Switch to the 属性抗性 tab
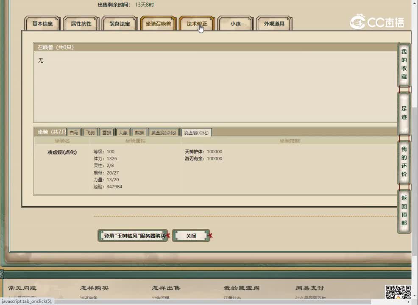This screenshot has width=418, height=305. tap(81, 24)
